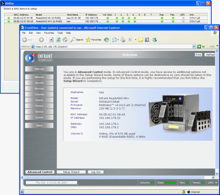Click the padlock icon in the IE status bar

pyautogui.click(x=183, y=192)
